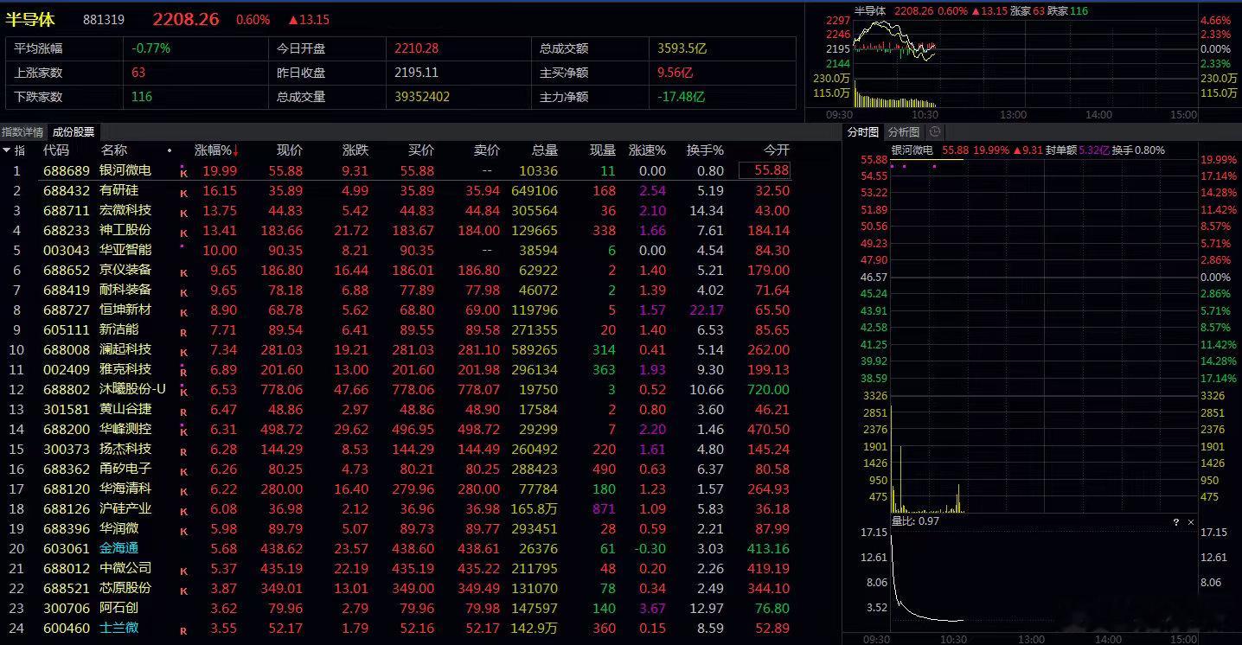The height and width of the screenshot is (645, 1242).
Task: Click the K marker in 甬矽电子 row
Action: pyautogui.click(x=183, y=471)
